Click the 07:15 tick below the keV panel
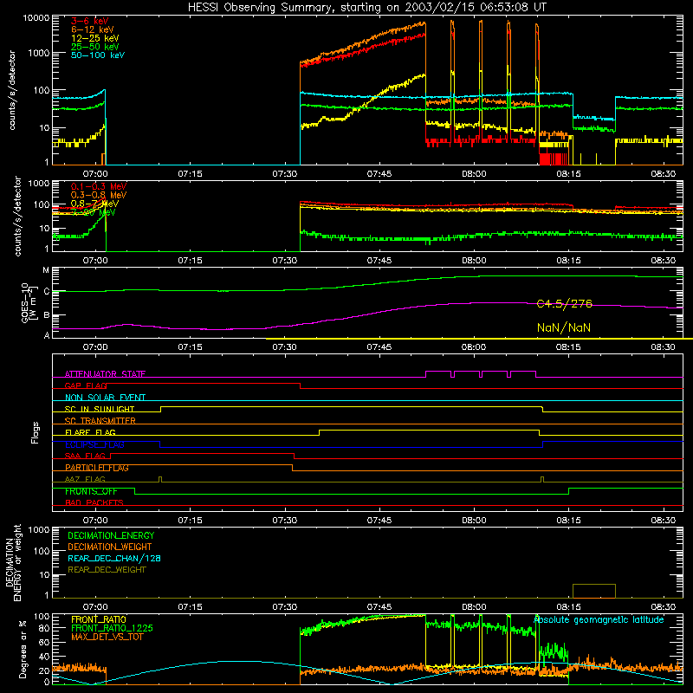The height and width of the screenshot is (693, 693). tap(190, 174)
